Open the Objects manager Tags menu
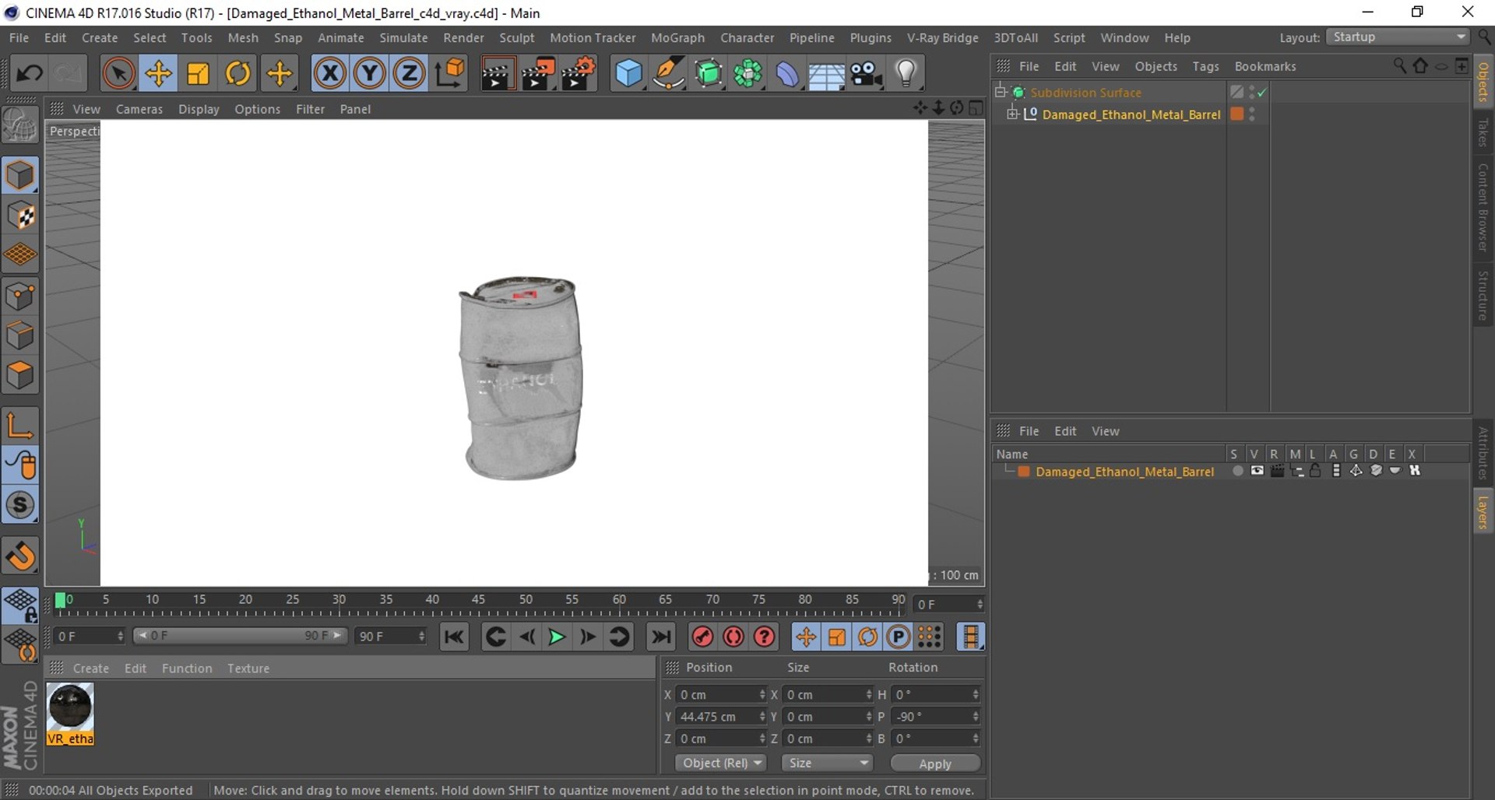The height and width of the screenshot is (800, 1495). point(1205,66)
